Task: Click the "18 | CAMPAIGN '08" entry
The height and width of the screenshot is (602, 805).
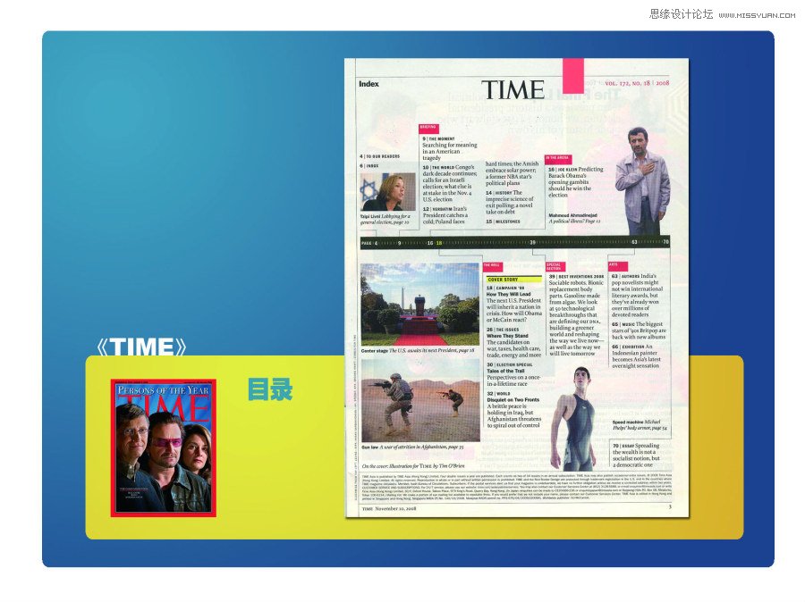Action: [x=505, y=288]
